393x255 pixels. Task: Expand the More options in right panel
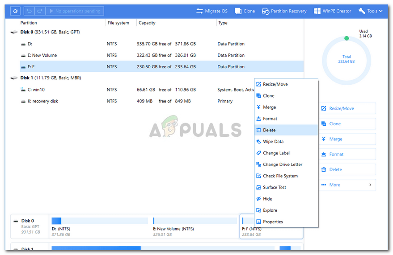(x=347, y=185)
